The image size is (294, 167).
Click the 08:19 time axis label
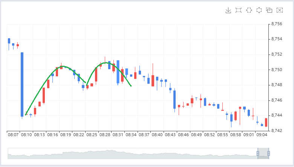pos(66,135)
